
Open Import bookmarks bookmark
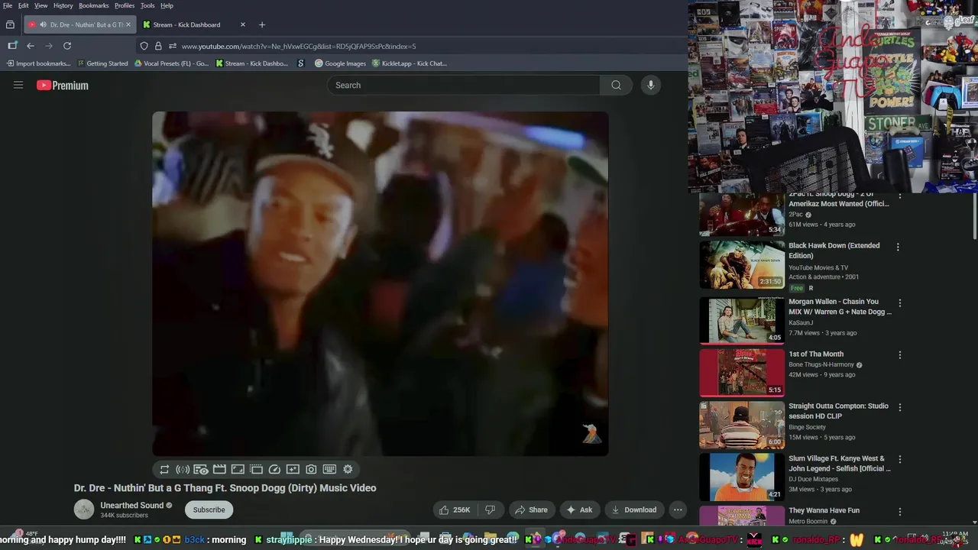[38, 63]
